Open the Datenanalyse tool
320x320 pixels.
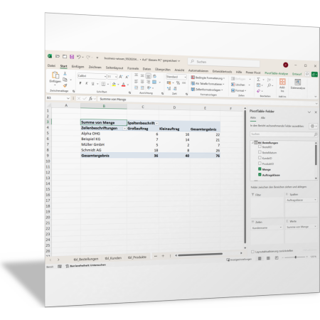pyautogui.click(x=298, y=84)
